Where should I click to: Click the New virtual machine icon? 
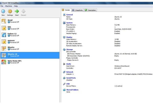click(3, 11)
